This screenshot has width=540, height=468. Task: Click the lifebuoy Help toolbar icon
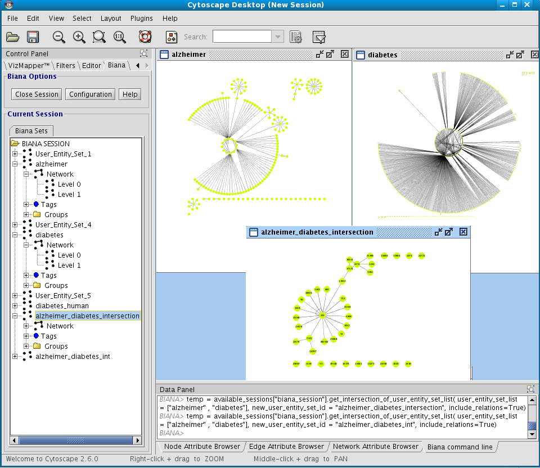[x=145, y=37]
